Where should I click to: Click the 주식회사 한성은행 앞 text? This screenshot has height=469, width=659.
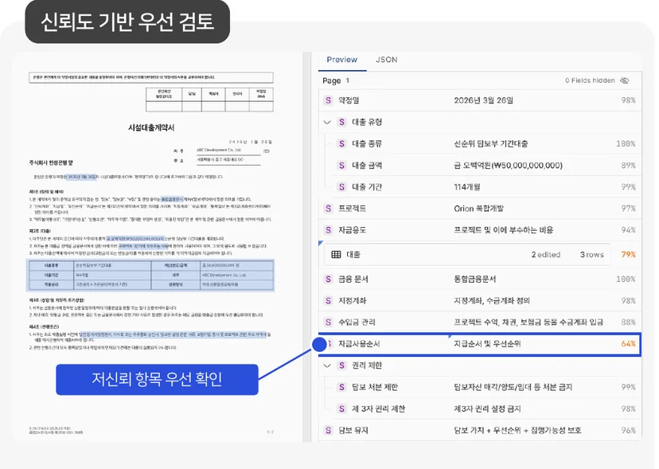(x=51, y=162)
